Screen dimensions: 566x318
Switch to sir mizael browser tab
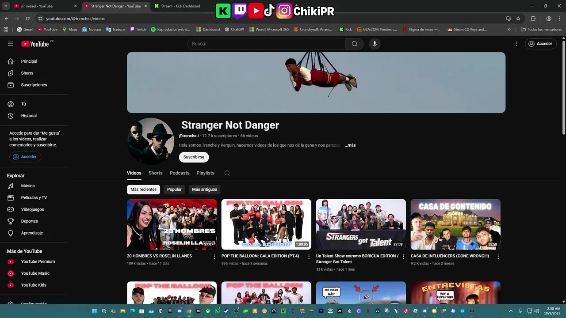tap(46, 6)
